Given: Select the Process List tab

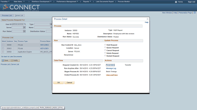Looking at the screenshot, I should pyautogui.click(x=7, y=16).
